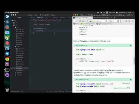The width and height of the screenshot is (139, 104).
Task: Reload the Django documentation page
Action: click(80, 21)
